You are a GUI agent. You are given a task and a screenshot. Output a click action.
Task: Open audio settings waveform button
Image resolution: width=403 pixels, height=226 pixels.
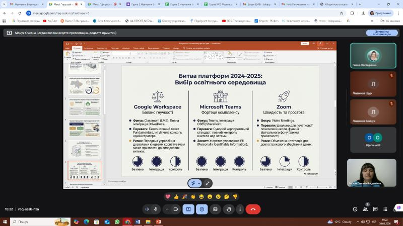[x=147, y=209]
